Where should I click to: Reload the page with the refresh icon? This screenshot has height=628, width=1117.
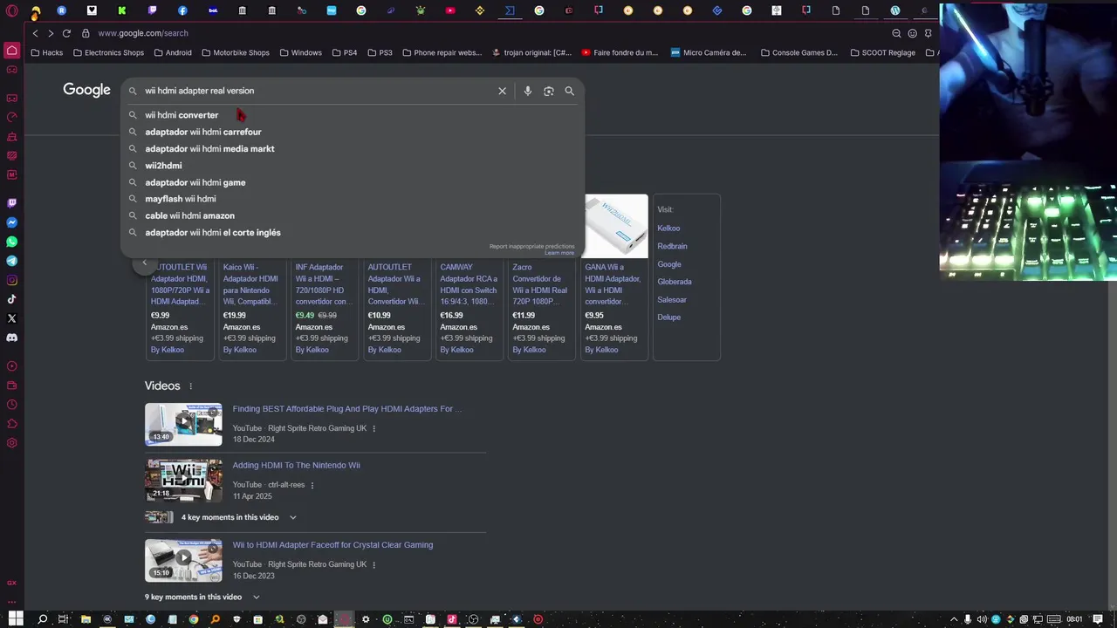(66, 33)
